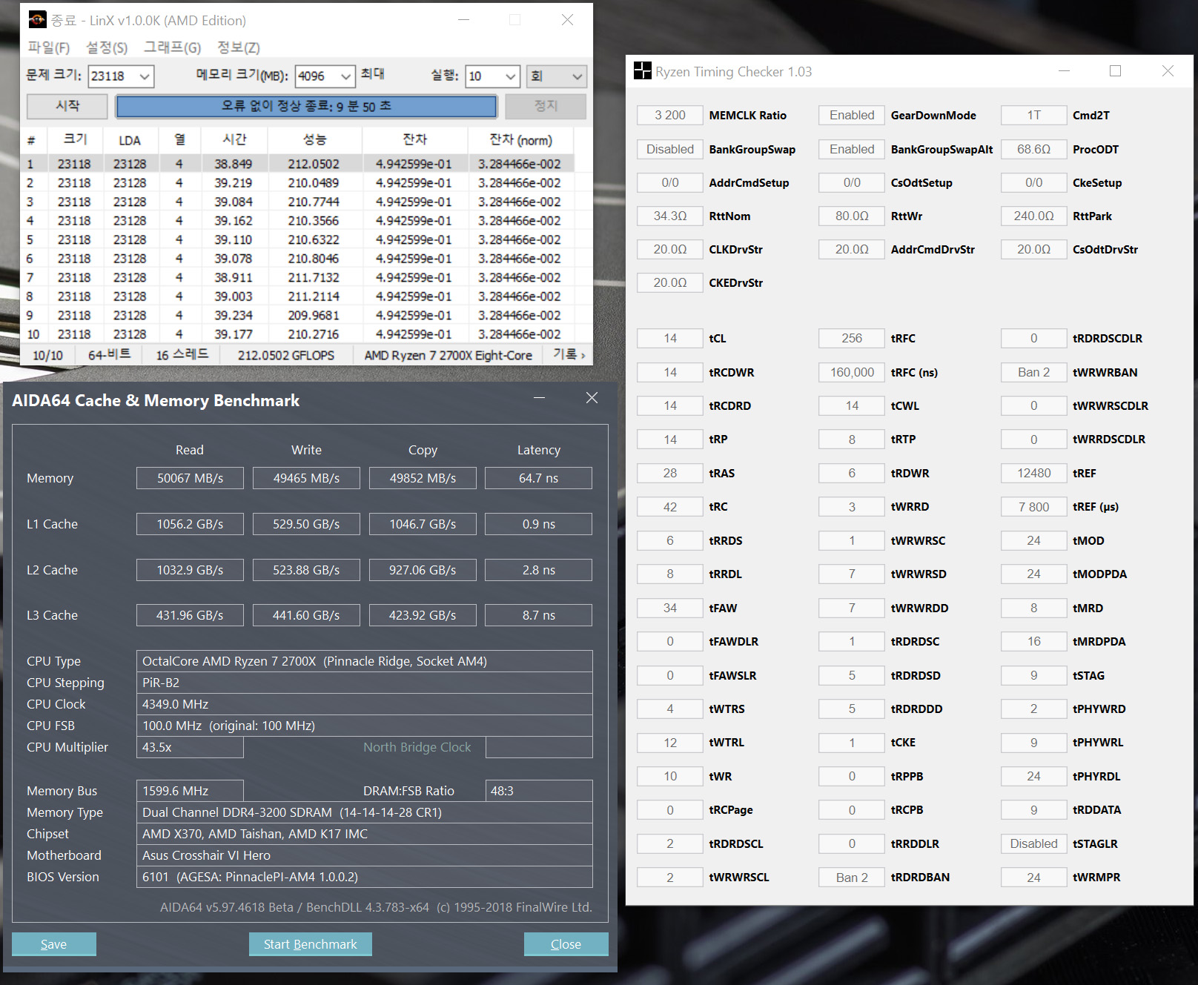Minimize the Ryzen Timing Checker window
Image resolution: width=1198 pixels, height=985 pixels.
pyautogui.click(x=1064, y=71)
